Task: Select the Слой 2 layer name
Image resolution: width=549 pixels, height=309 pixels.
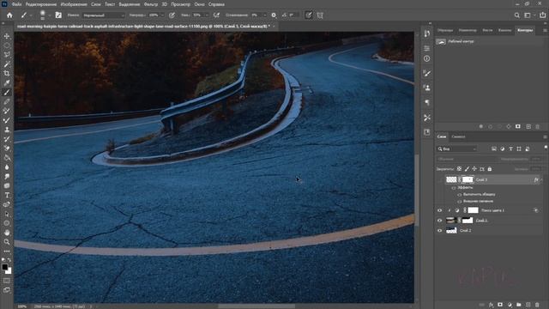Action: pos(465,231)
